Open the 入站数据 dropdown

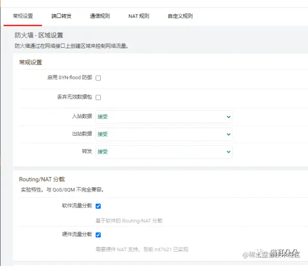point(164,117)
